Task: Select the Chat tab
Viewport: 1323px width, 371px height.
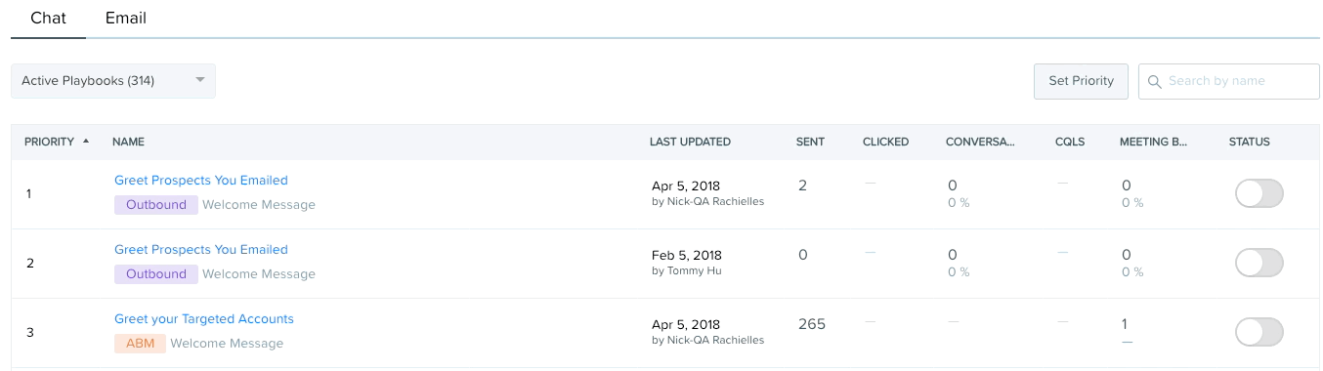Action: [x=48, y=19]
